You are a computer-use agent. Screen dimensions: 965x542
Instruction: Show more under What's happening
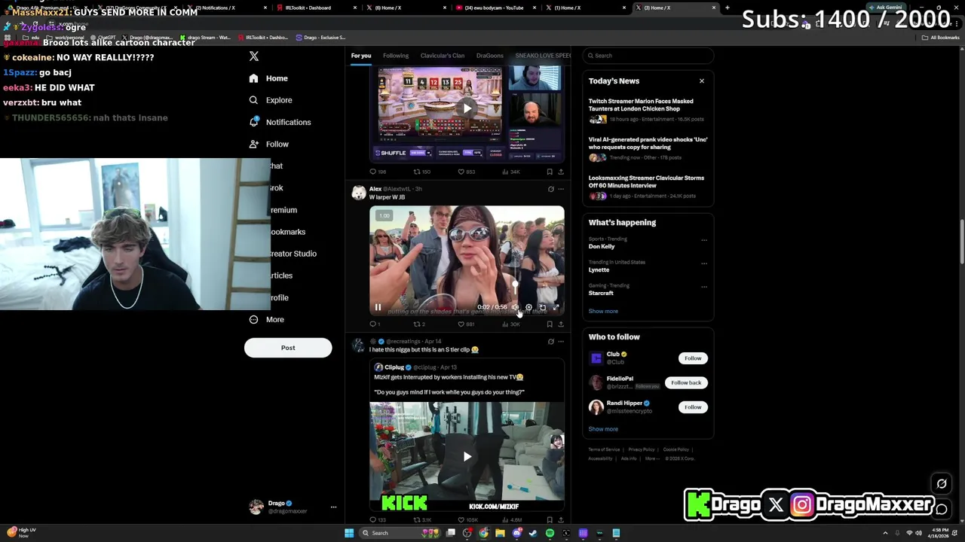coord(603,311)
